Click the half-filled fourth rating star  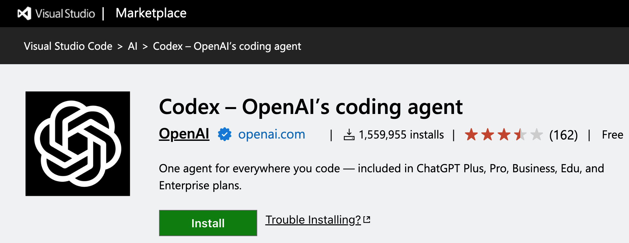pos(520,135)
